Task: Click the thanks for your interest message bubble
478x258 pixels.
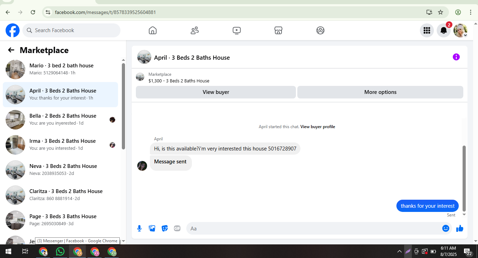Action: (x=428, y=206)
